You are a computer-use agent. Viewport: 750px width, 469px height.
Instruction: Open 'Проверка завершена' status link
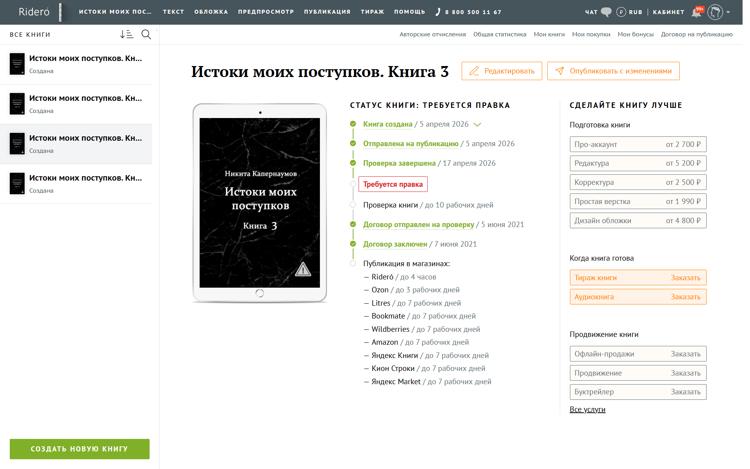coord(399,163)
